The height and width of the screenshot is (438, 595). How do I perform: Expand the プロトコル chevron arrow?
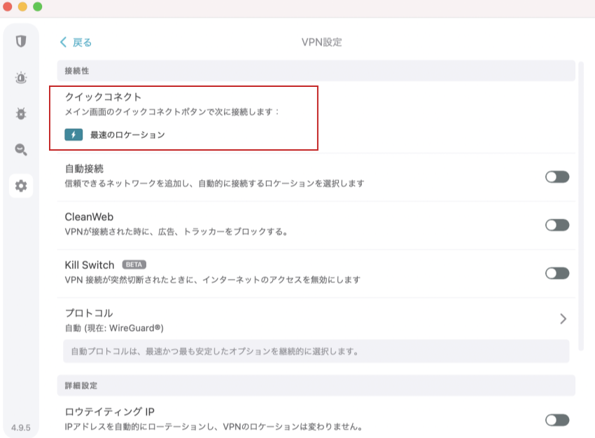[x=563, y=319]
